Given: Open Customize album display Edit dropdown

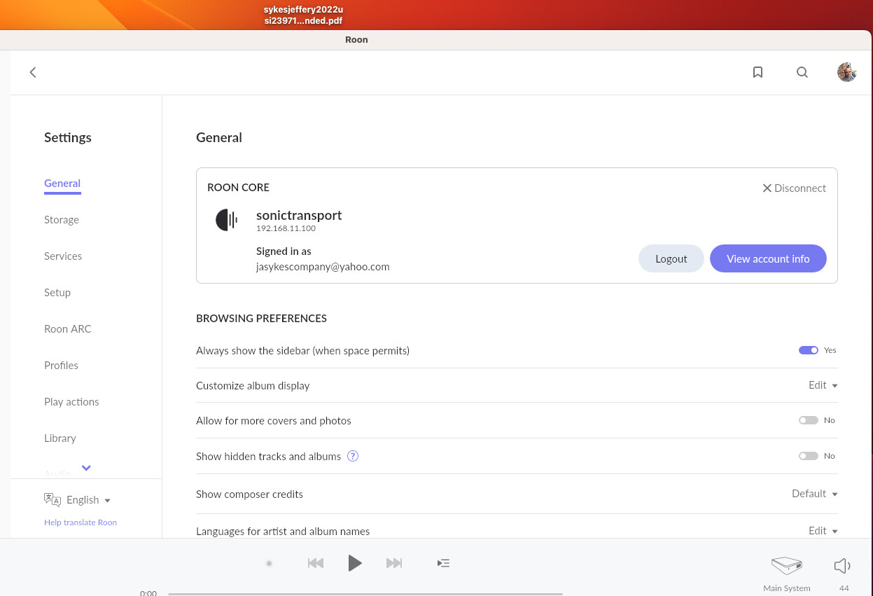Looking at the screenshot, I should click(x=823, y=385).
